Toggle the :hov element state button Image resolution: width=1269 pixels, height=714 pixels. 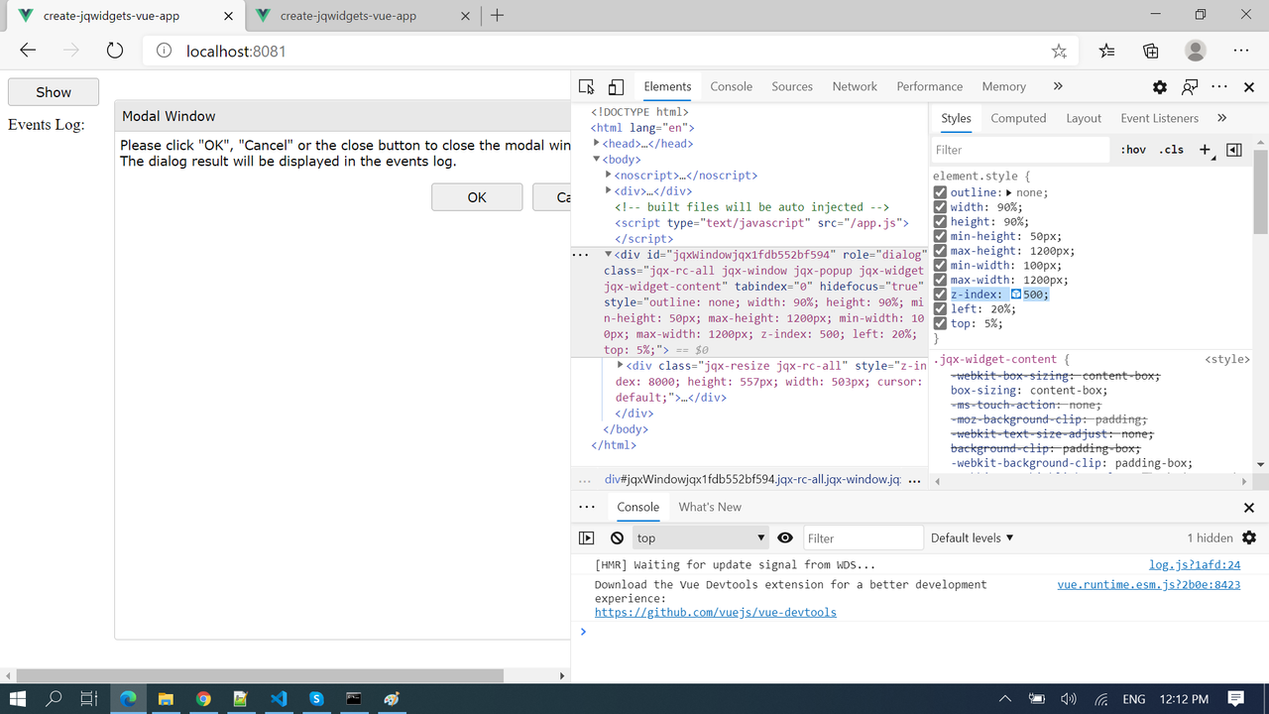click(1133, 150)
